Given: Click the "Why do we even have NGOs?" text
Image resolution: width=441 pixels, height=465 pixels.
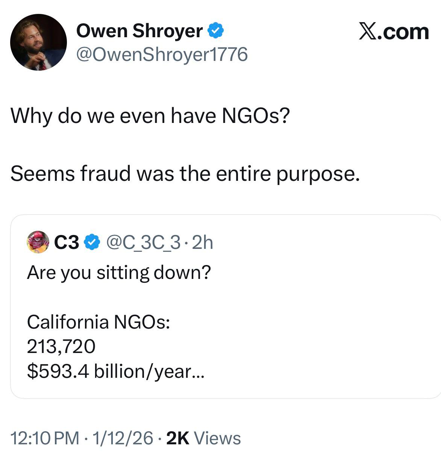Looking at the screenshot, I should 150,115.
